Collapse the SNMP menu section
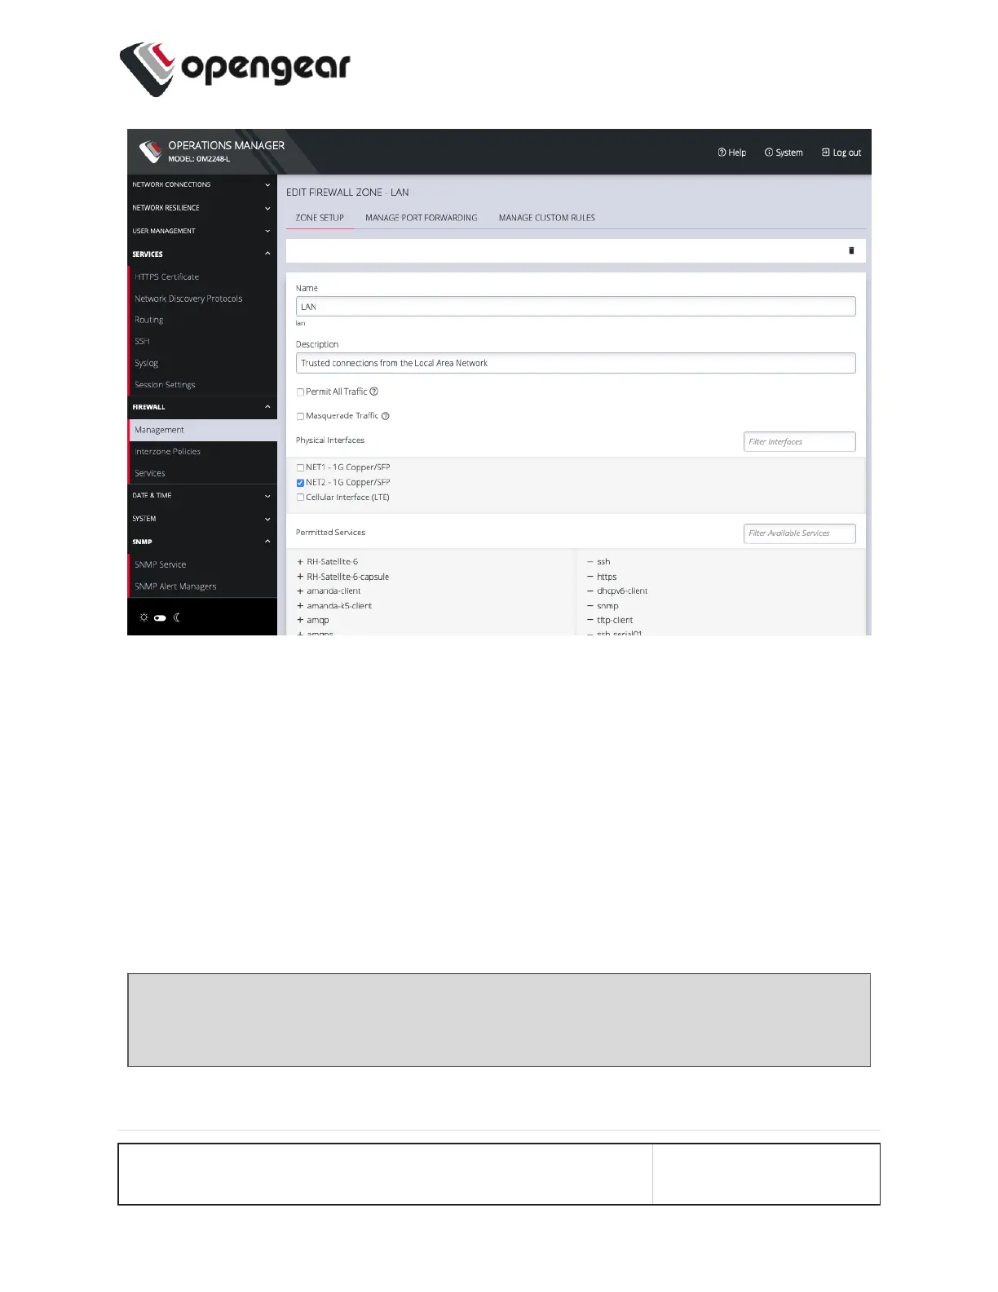This screenshot has height=1292, width=998. [x=202, y=542]
